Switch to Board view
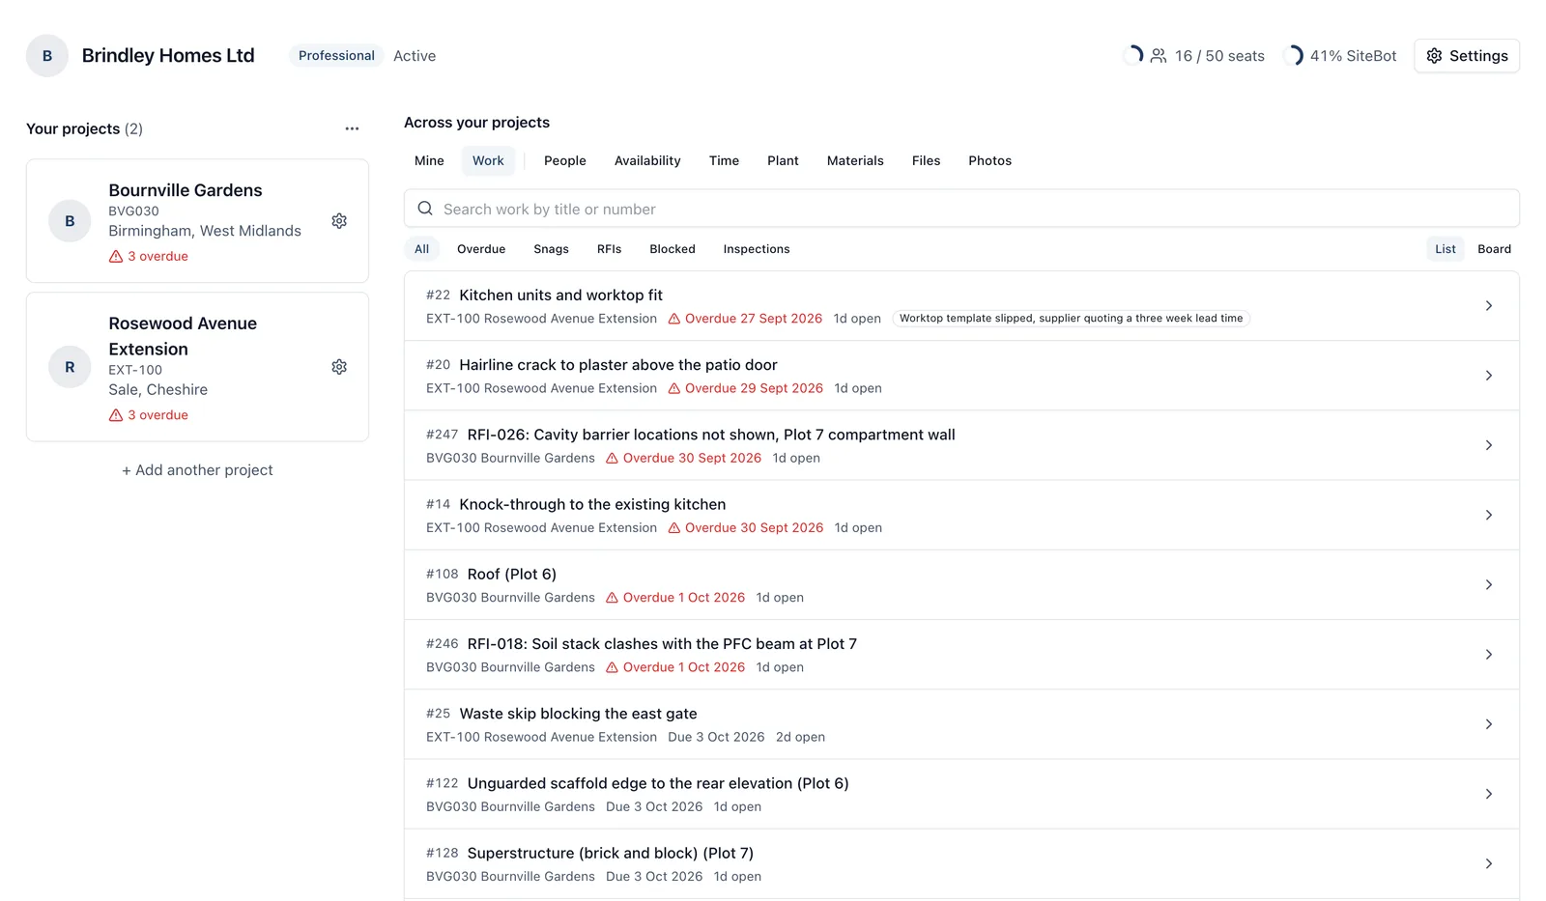Screen dimensions: 1546x901 coord(1494,249)
